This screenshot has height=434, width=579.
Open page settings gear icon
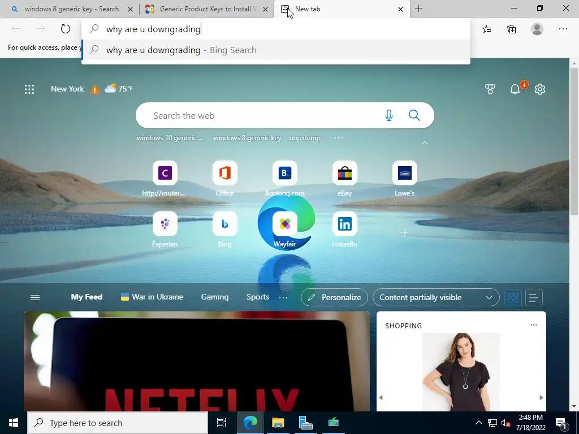(540, 89)
